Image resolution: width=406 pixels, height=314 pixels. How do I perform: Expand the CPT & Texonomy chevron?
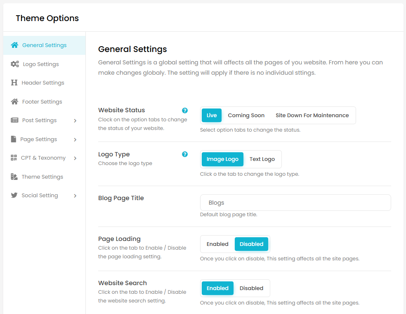75,158
